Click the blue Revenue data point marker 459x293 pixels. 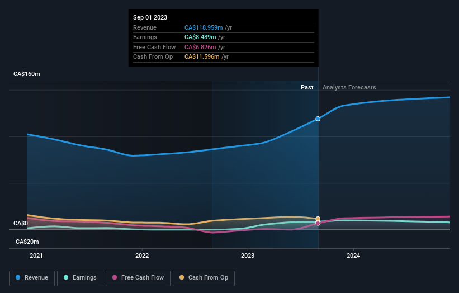(318, 119)
